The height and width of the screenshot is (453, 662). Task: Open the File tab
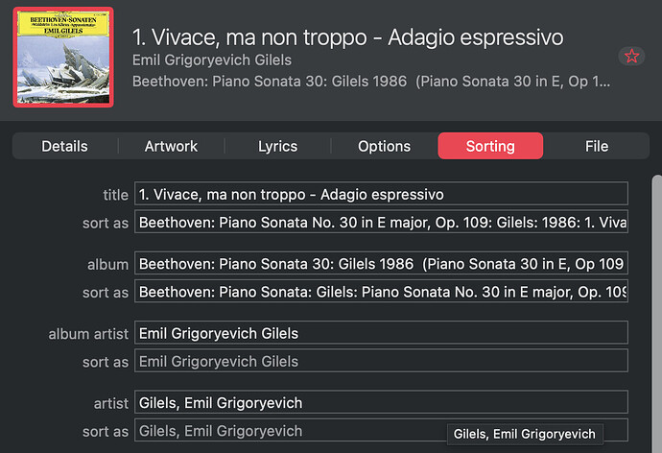(x=597, y=146)
